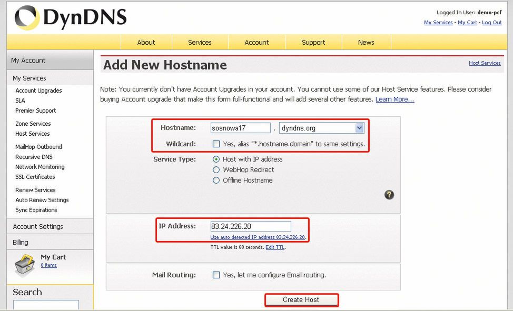Open the Support menu

tap(313, 43)
